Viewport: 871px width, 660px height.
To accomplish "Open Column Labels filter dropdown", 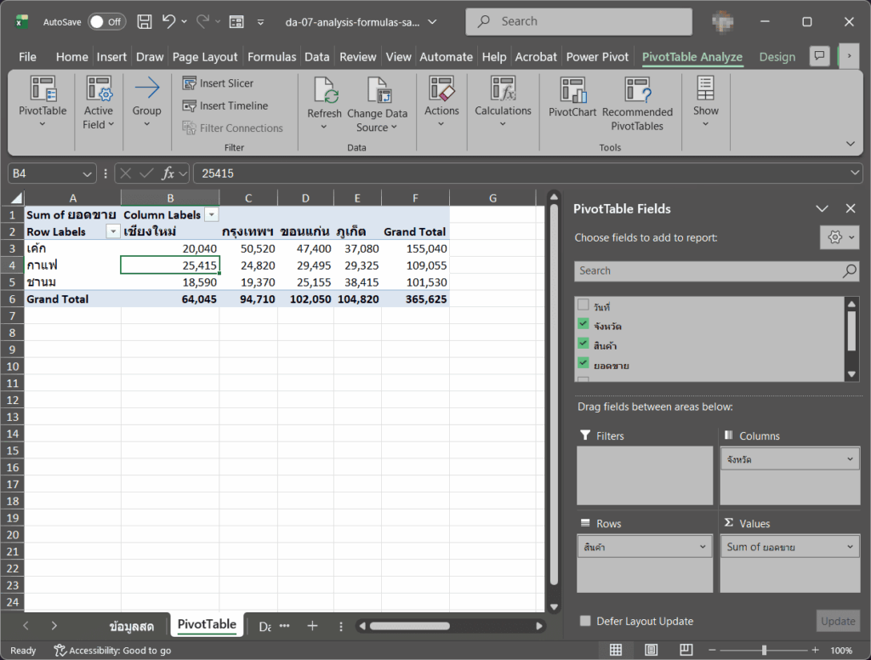I will point(212,215).
